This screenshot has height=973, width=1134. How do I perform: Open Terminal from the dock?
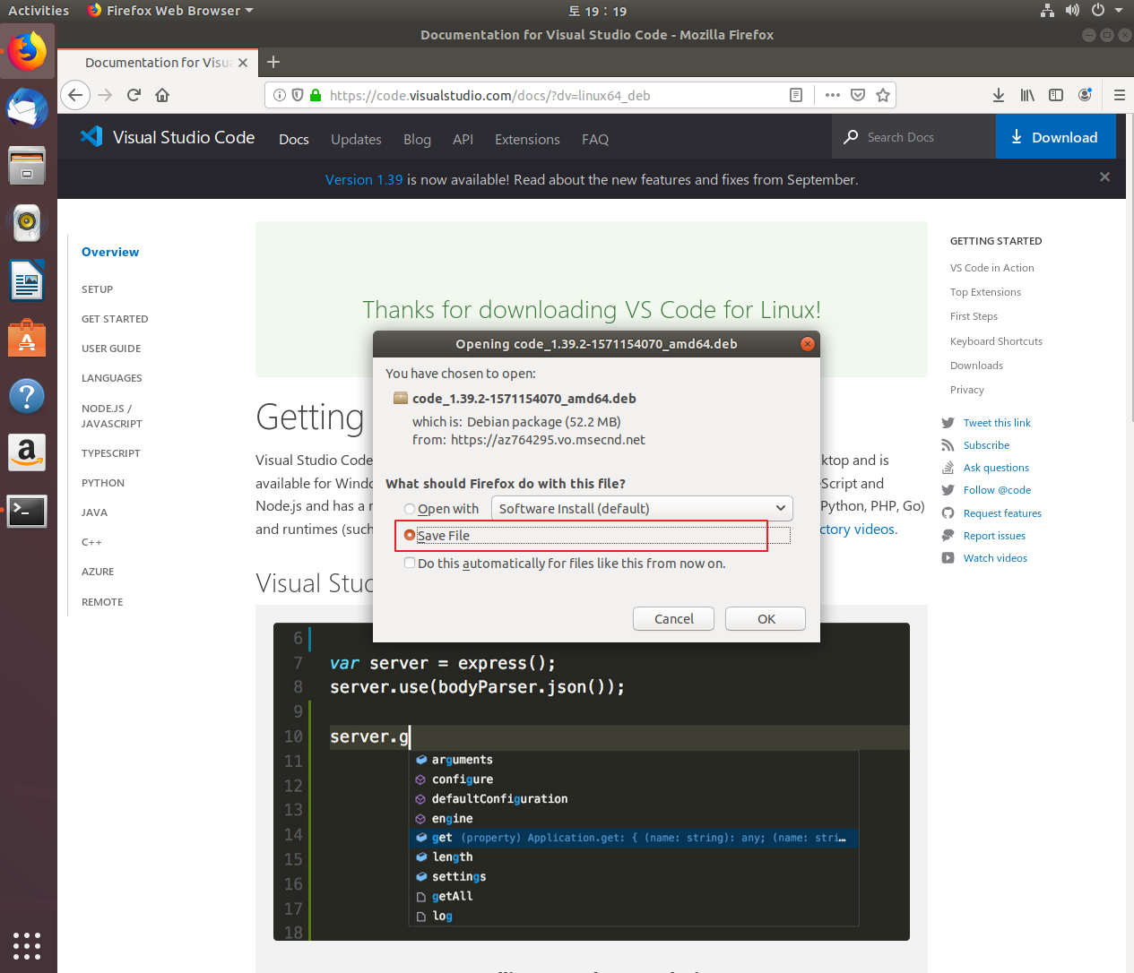pyautogui.click(x=27, y=511)
